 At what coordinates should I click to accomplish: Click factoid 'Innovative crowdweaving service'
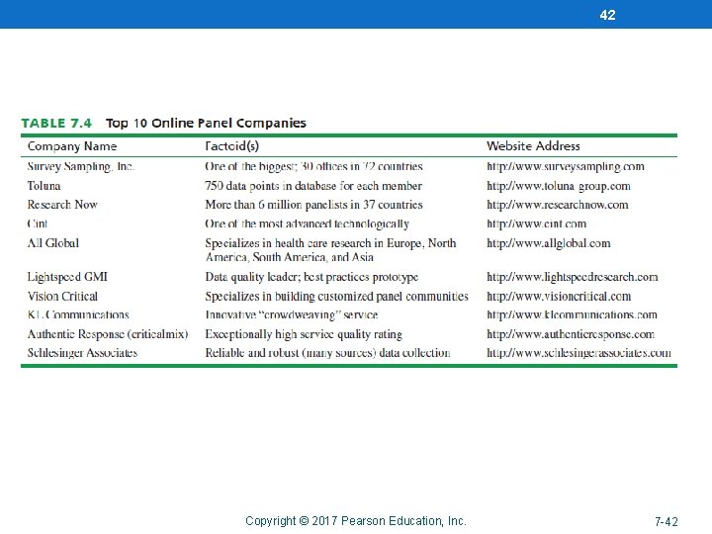(x=292, y=314)
